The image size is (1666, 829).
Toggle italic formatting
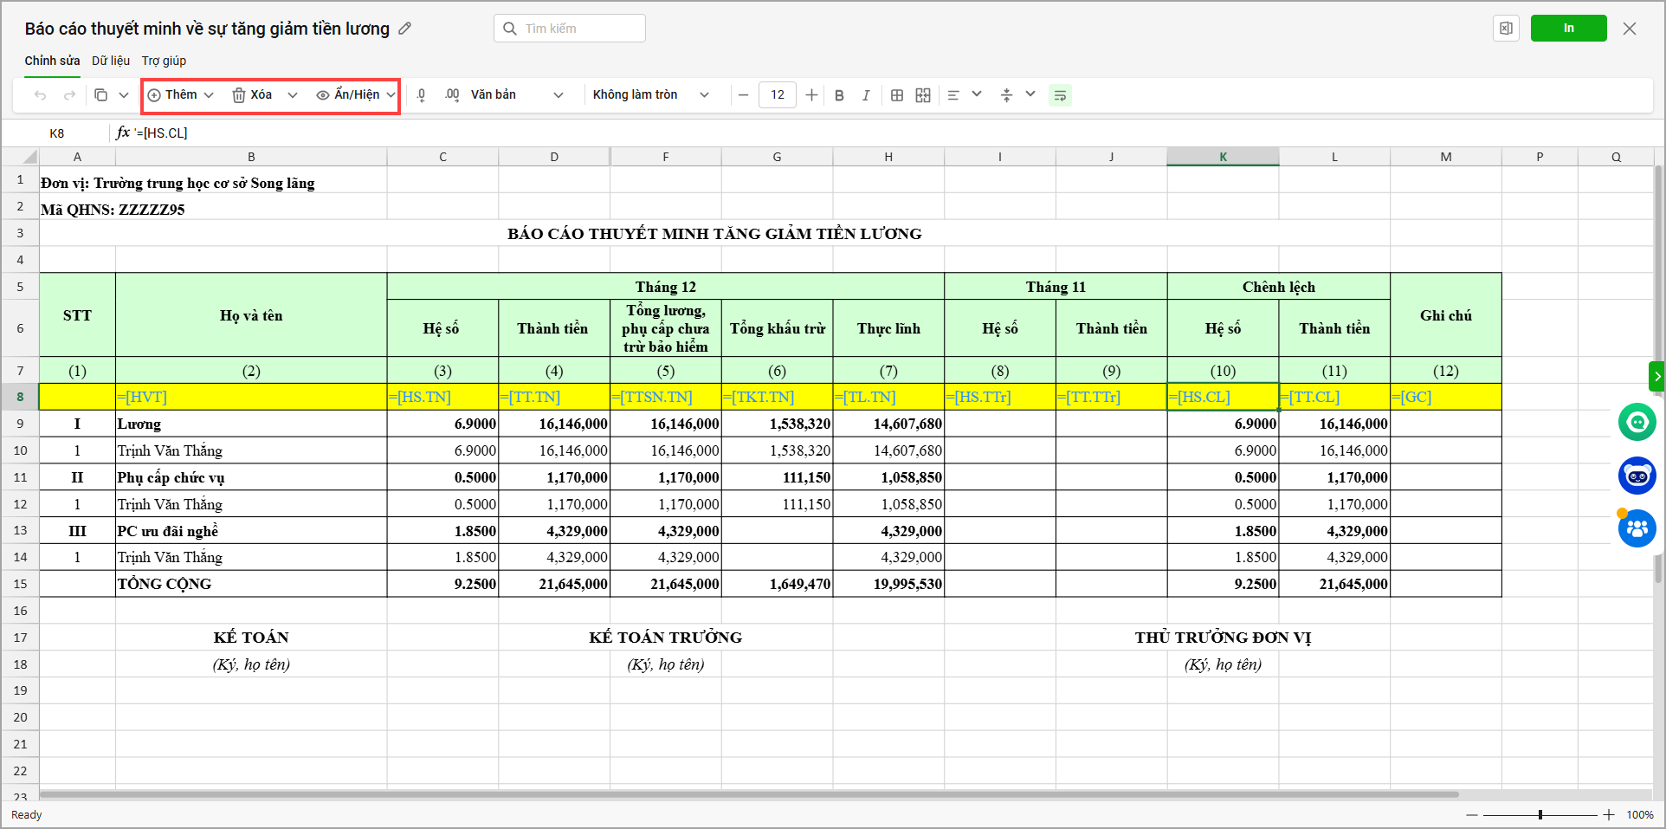tap(865, 95)
